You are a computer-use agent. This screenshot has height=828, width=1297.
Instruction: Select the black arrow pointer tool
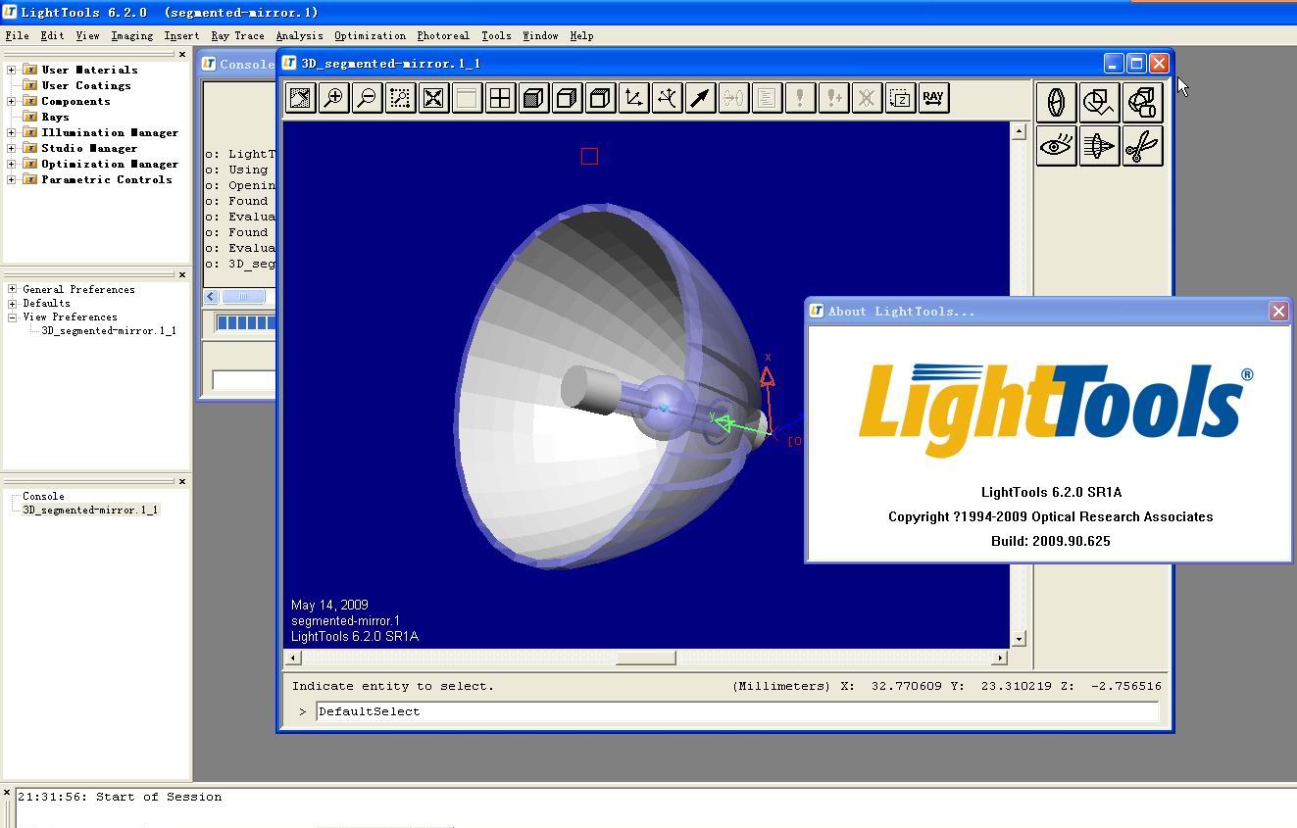pos(701,98)
